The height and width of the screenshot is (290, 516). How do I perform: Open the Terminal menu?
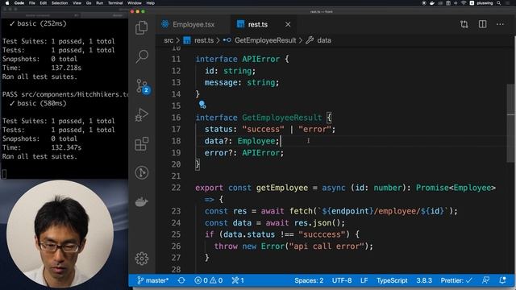pos(115,3)
